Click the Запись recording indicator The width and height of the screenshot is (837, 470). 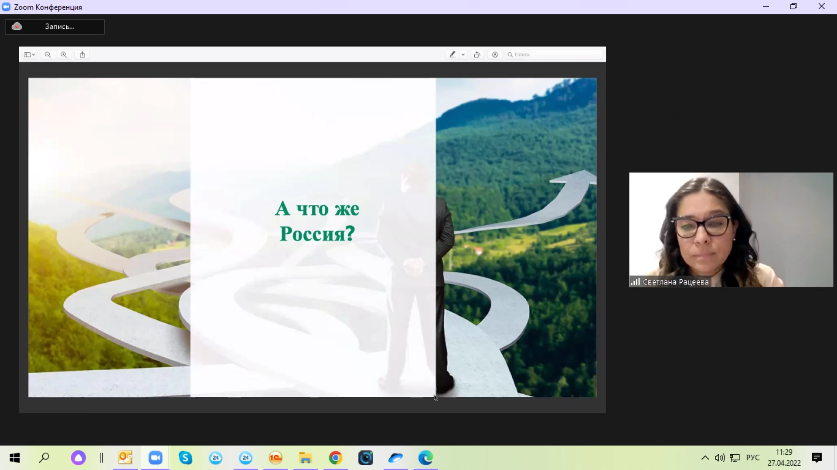(55, 27)
